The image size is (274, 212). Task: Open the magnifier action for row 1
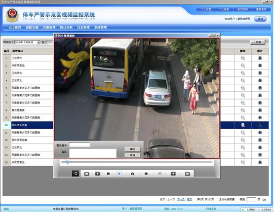[x=243, y=58]
